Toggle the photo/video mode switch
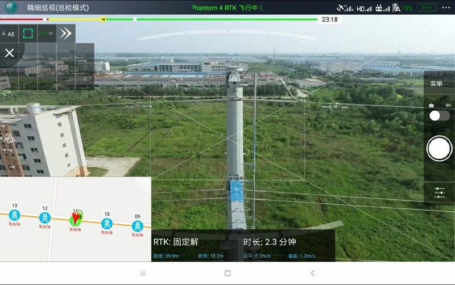 point(439,116)
